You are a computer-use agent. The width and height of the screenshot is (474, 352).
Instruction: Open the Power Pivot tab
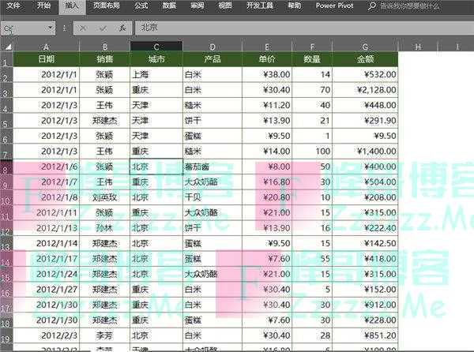point(335,6)
